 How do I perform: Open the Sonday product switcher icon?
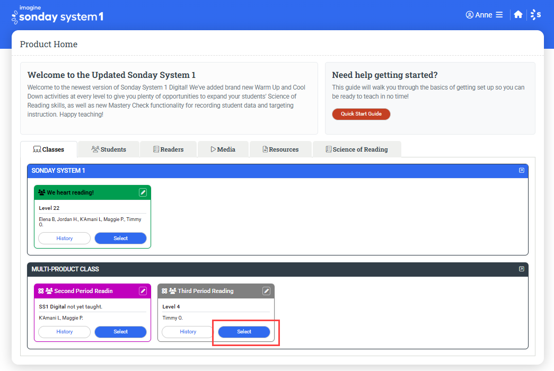(x=535, y=15)
